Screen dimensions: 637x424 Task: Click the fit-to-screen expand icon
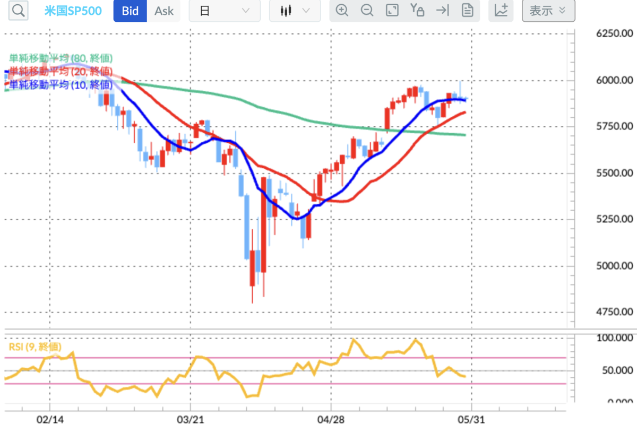392,11
